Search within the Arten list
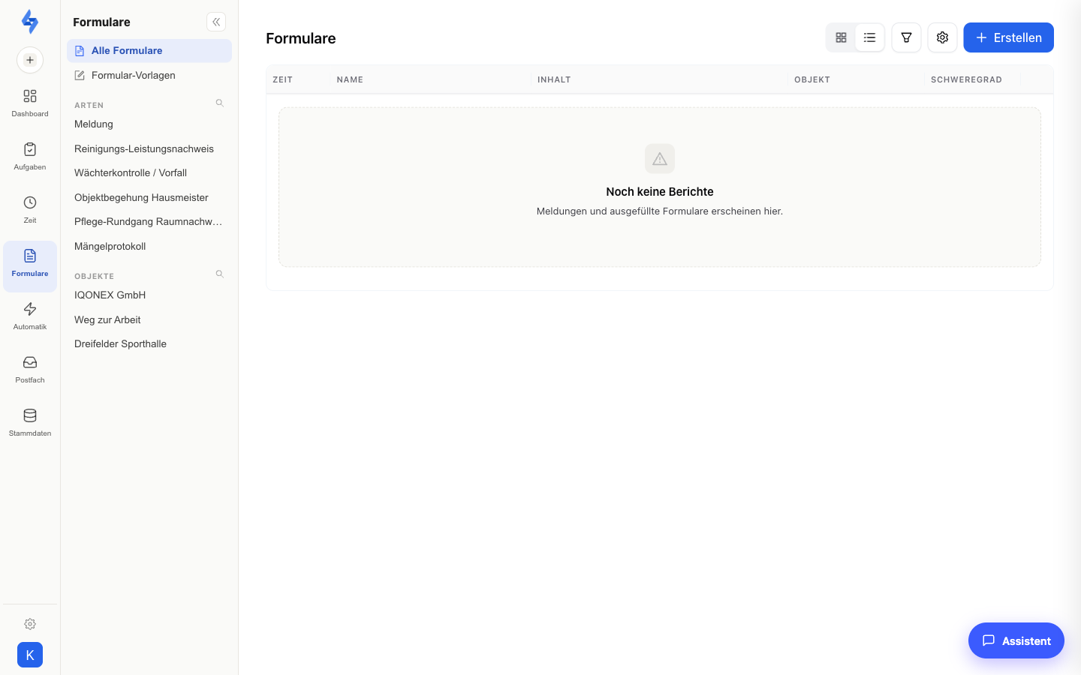Screen dimensions: 1081x675 point(220,103)
